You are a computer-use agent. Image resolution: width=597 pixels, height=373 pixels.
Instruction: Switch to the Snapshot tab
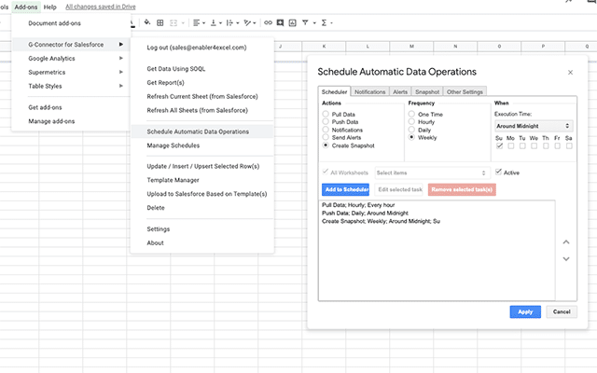coord(427,91)
